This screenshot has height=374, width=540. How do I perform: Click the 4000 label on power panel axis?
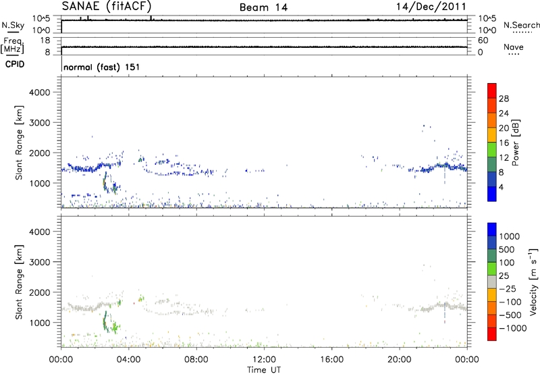39,92
